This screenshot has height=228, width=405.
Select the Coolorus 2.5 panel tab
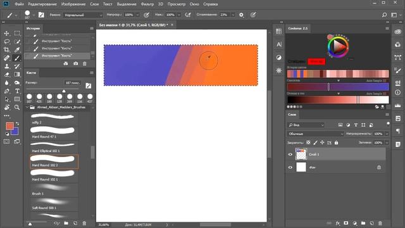coord(298,28)
